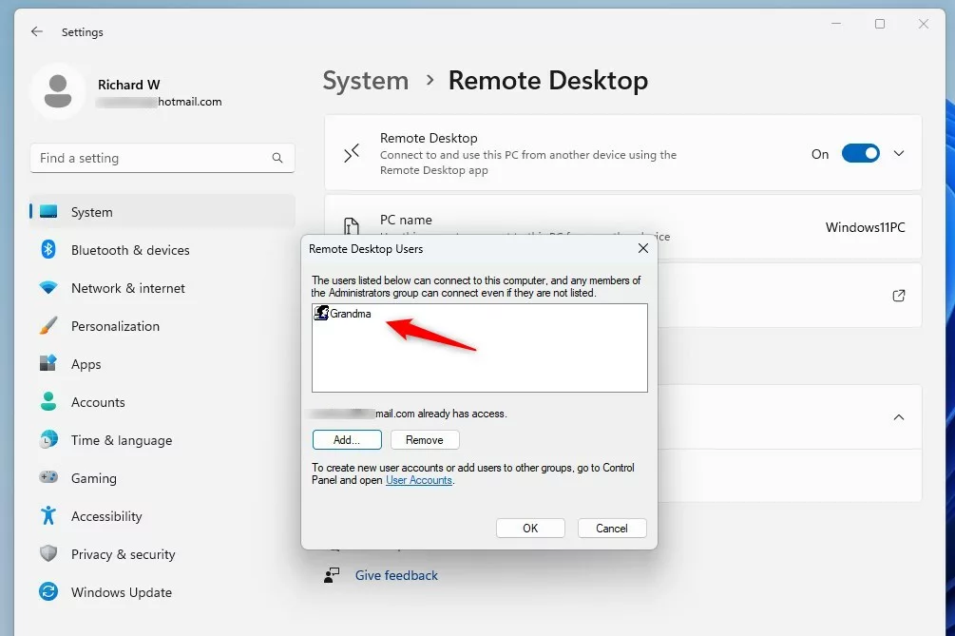Confirm with the OK button

coord(530,529)
